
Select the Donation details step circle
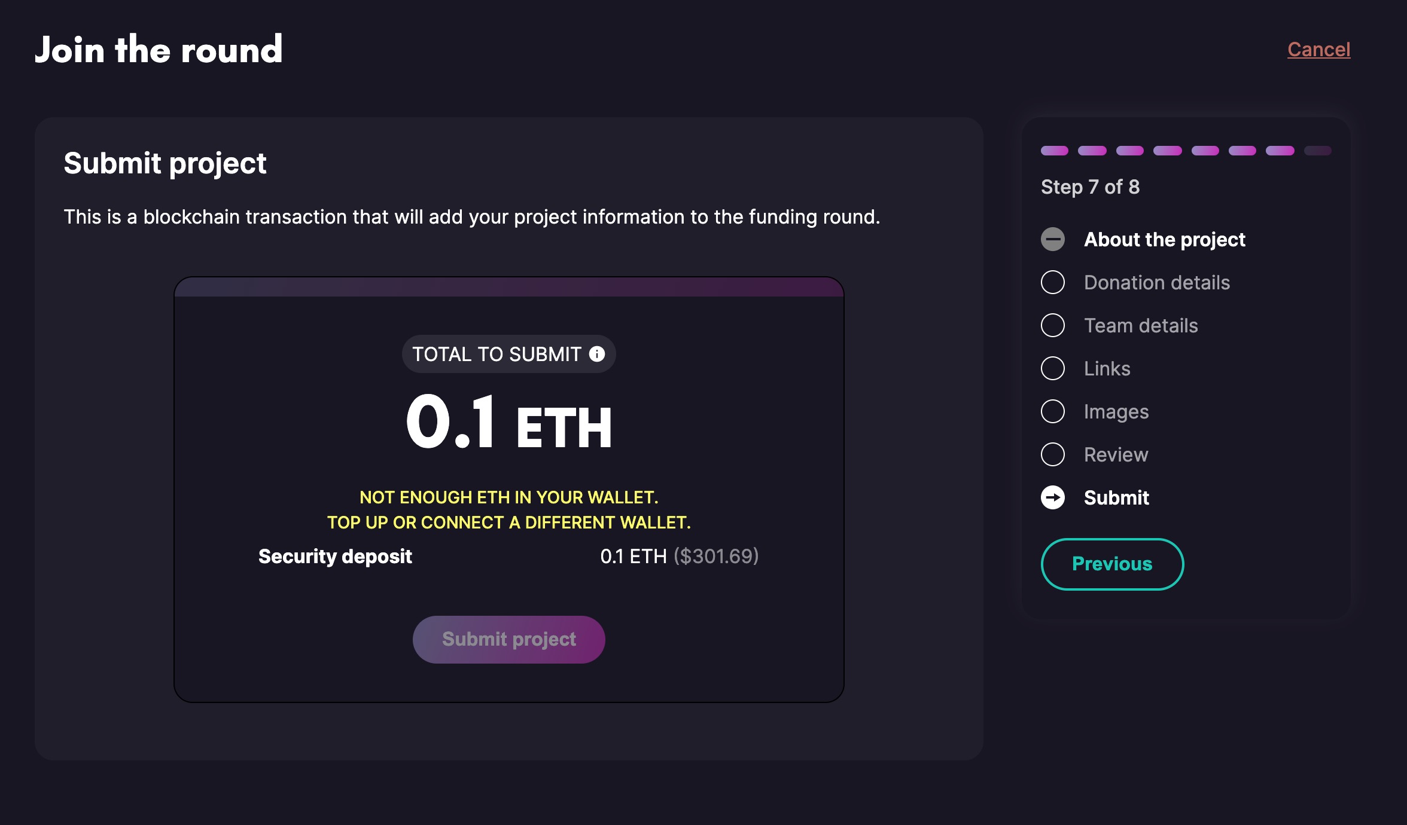[1053, 282]
